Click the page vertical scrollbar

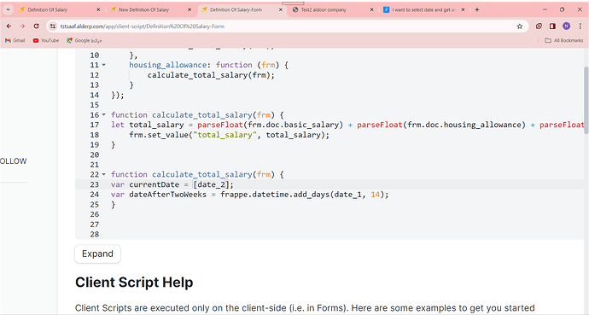pos(586,101)
